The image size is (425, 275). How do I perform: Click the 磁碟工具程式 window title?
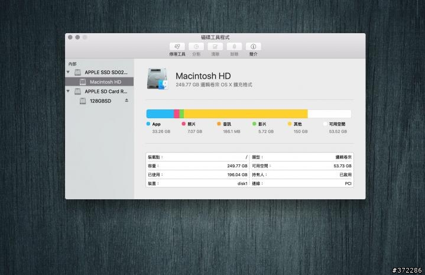215,37
